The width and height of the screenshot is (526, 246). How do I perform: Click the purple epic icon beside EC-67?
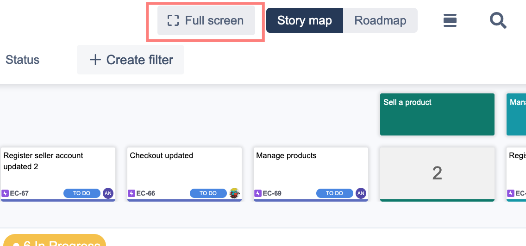6,193
